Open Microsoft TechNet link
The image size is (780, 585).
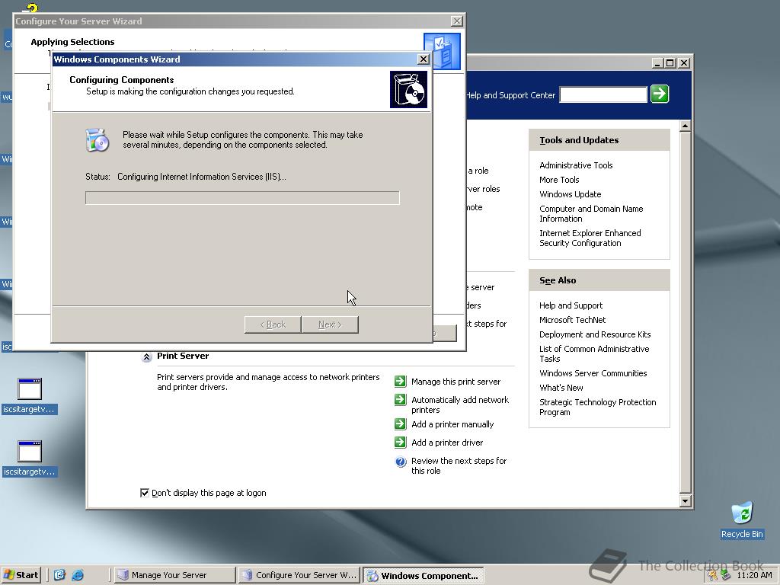[x=572, y=320]
